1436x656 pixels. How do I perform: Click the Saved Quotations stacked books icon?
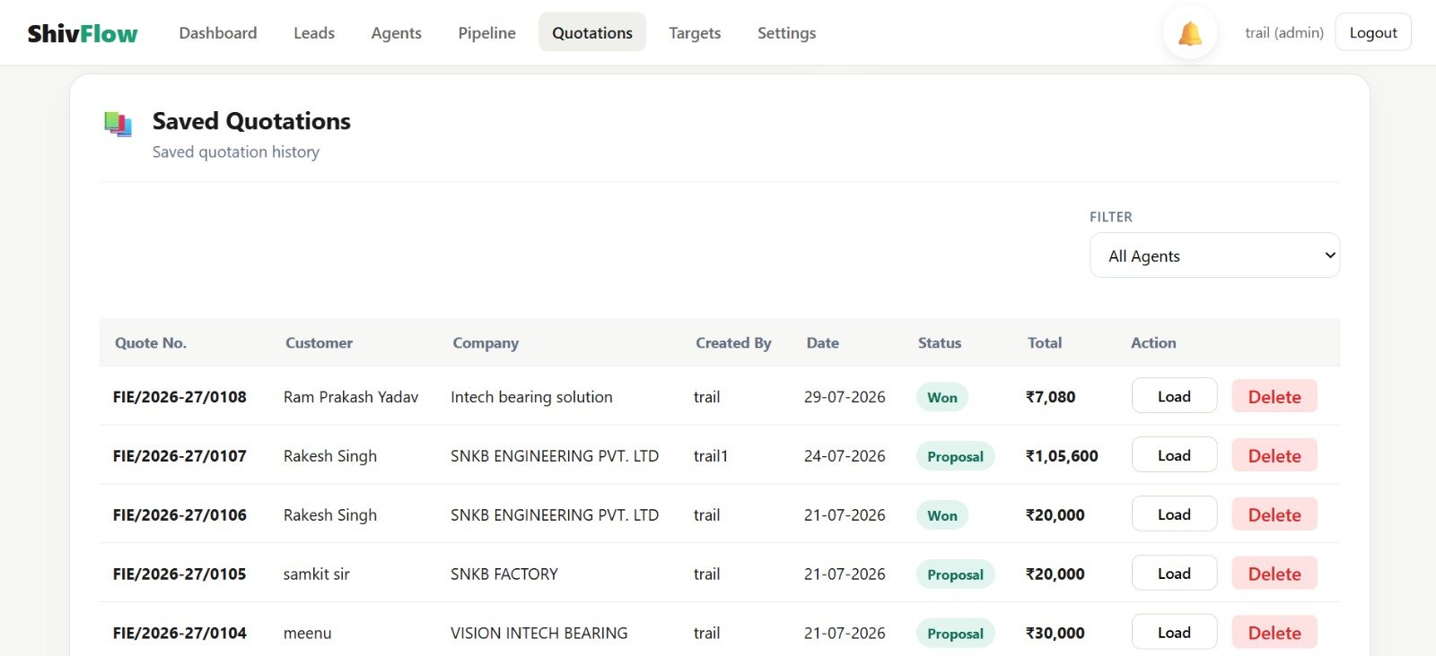click(118, 125)
